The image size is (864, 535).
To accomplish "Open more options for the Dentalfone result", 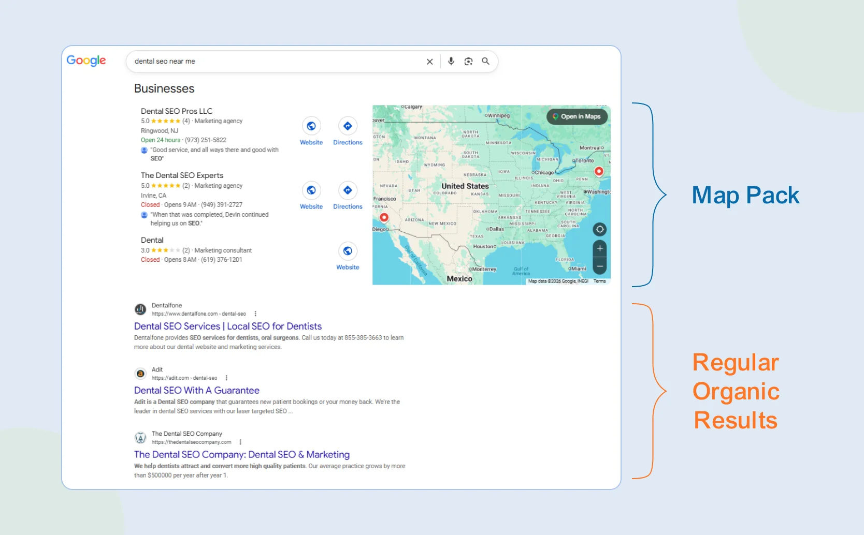I will tap(255, 314).
